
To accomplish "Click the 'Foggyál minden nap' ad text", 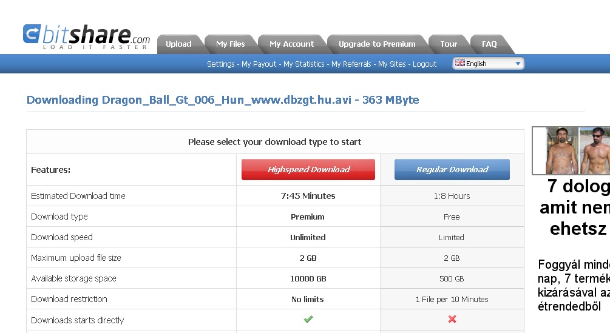I will coord(574,285).
